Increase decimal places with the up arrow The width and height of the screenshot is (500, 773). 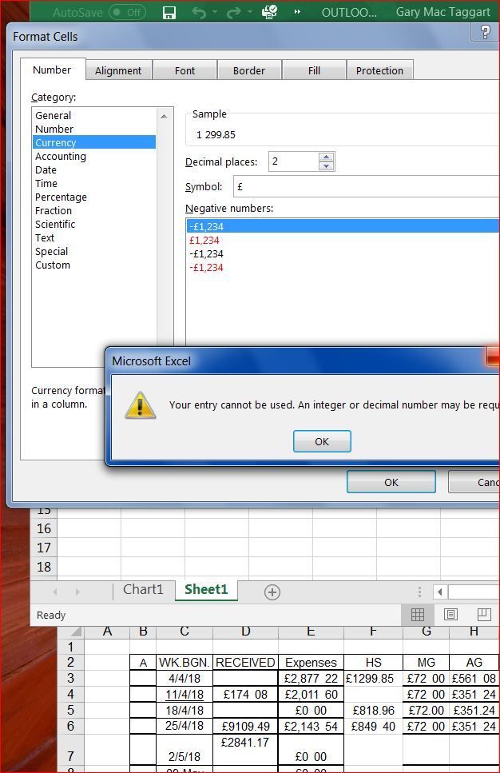pyautogui.click(x=326, y=157)
